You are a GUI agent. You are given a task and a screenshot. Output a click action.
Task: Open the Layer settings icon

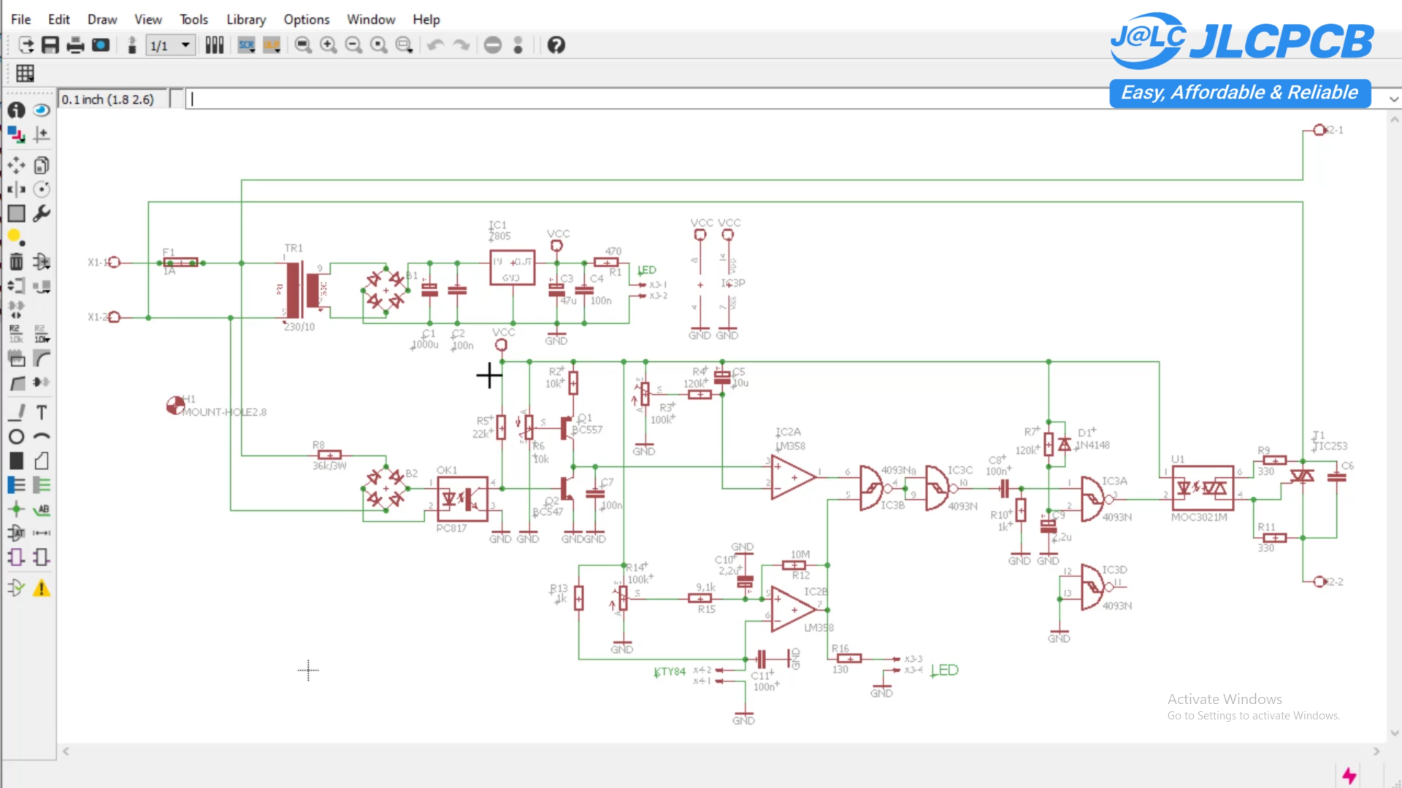16,134
